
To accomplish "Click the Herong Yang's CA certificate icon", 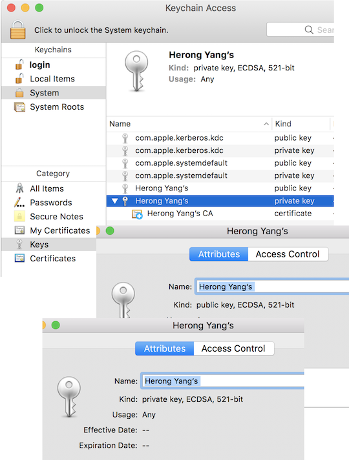I will pyautogui.click(x=137, y=214).
